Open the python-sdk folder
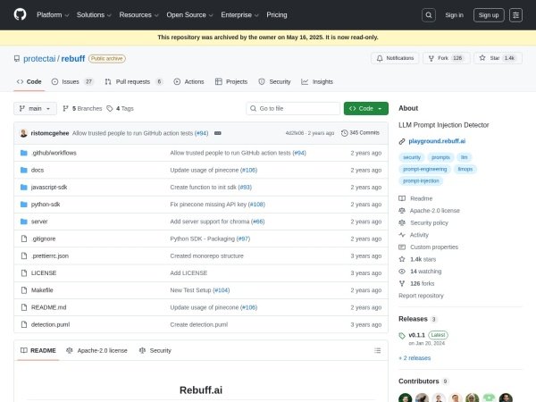536x402 pixels. click(x=46, y=205)
